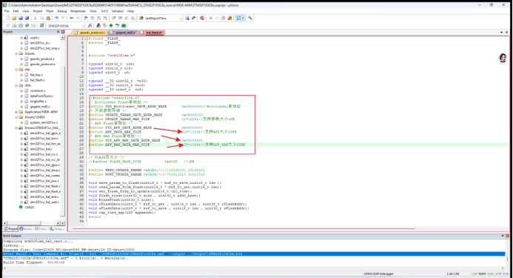Open editor tab list dropdown arrow
The width and height of the screenshot is (513, 278).
pos(501,33)
